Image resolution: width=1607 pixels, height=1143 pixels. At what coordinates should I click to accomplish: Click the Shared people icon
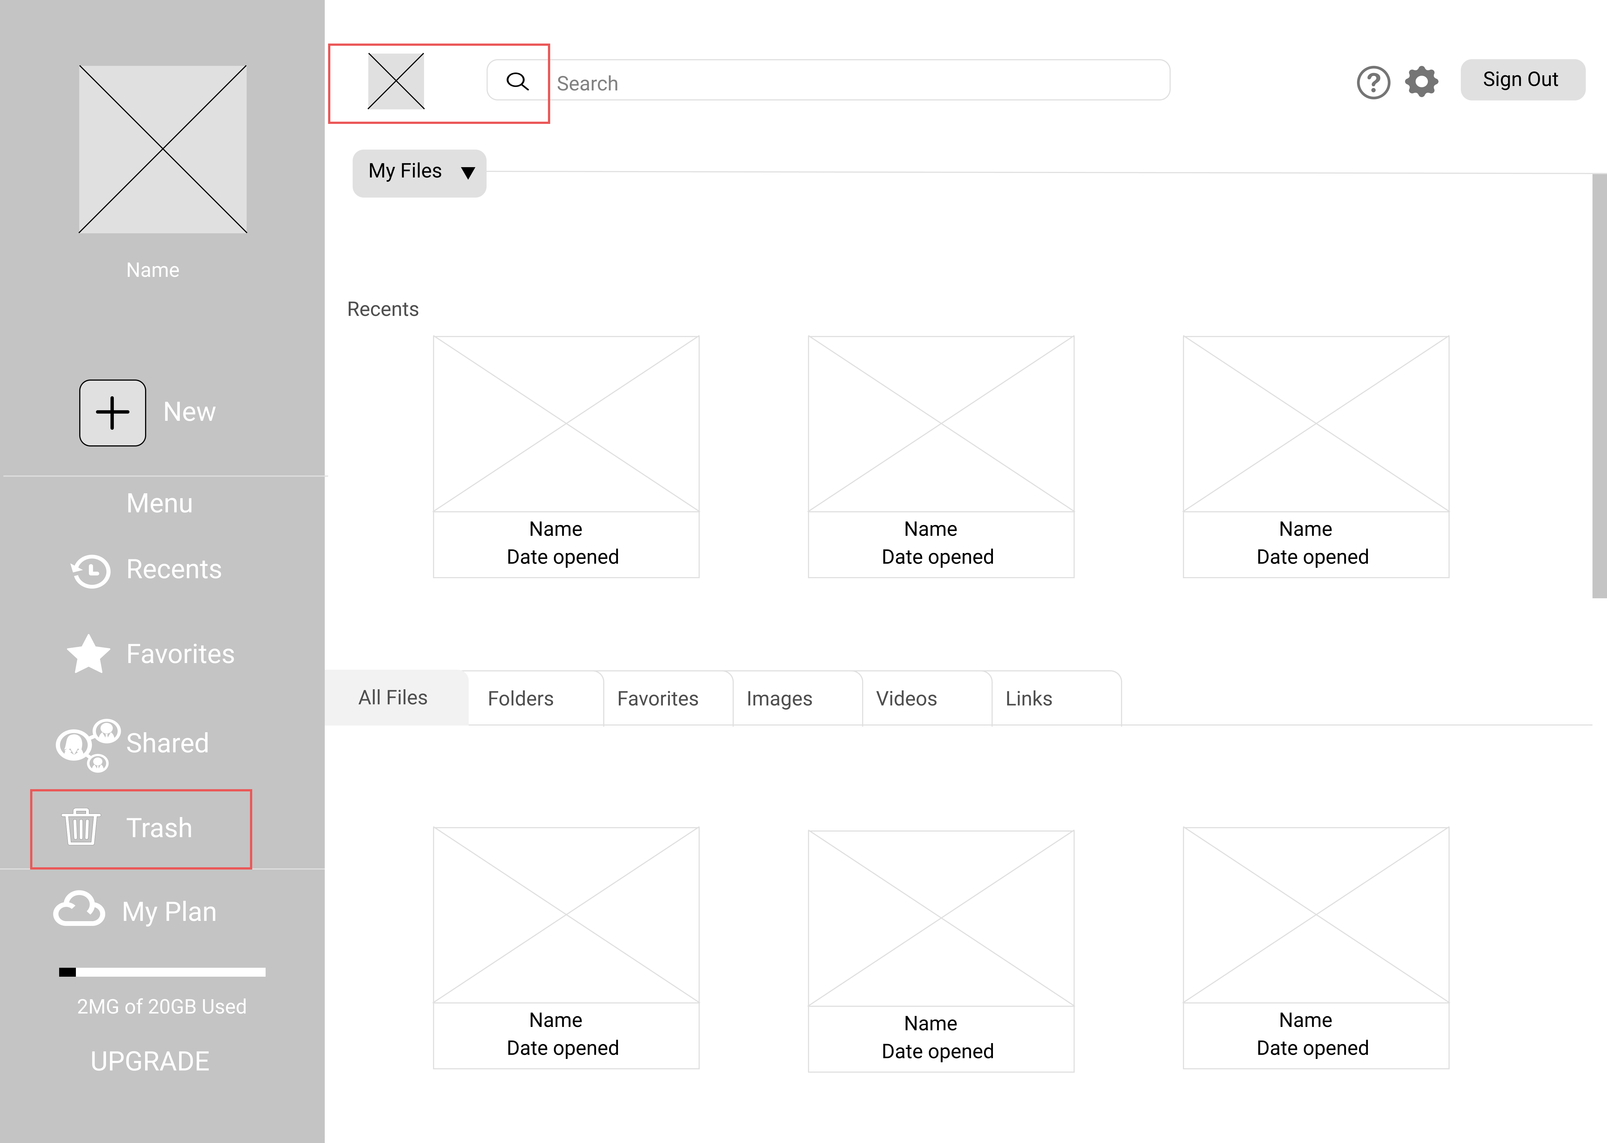(x=88, y=745)
